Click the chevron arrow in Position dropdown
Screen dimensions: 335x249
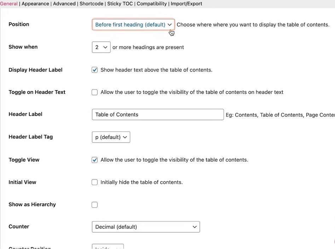point(169,25)
